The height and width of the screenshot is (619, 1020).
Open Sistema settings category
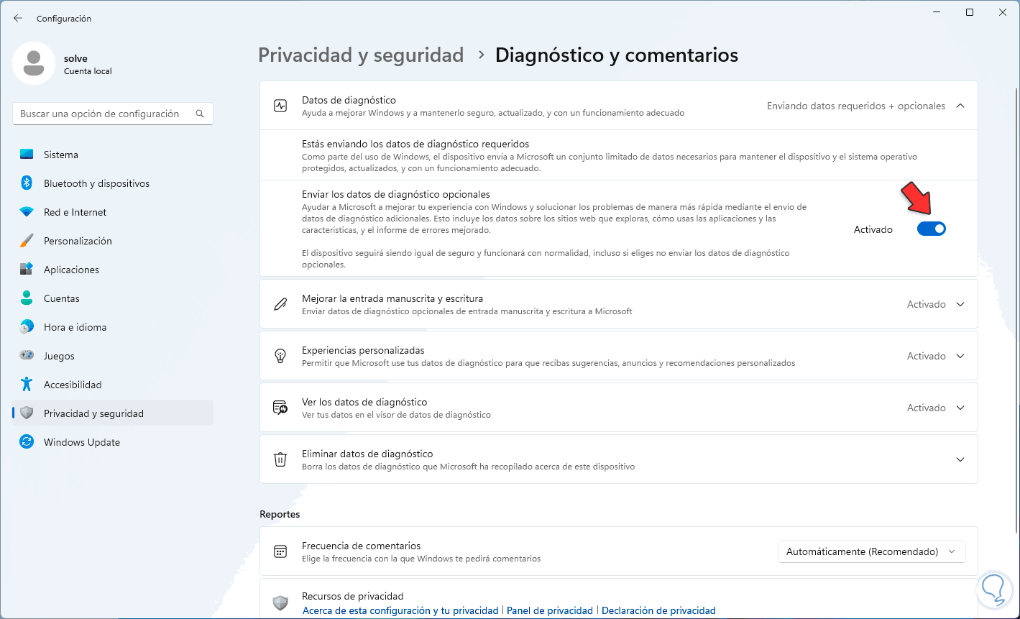coord(61,155)
